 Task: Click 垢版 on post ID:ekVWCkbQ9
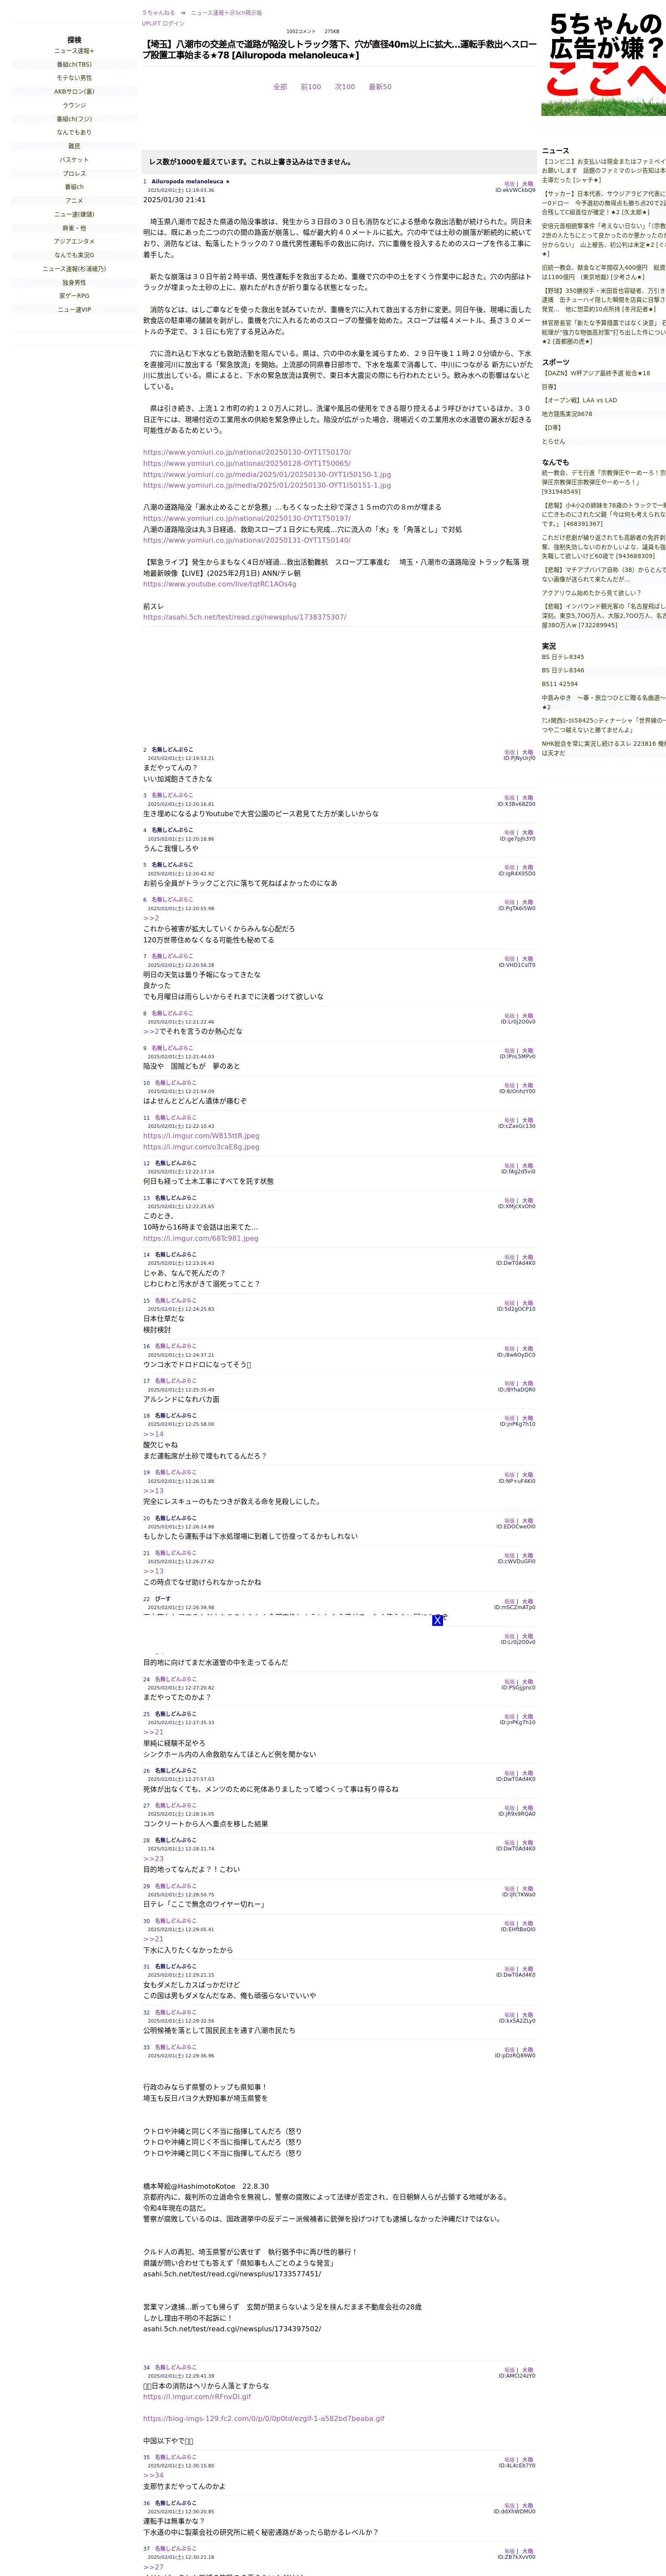(x=509, y=184)
